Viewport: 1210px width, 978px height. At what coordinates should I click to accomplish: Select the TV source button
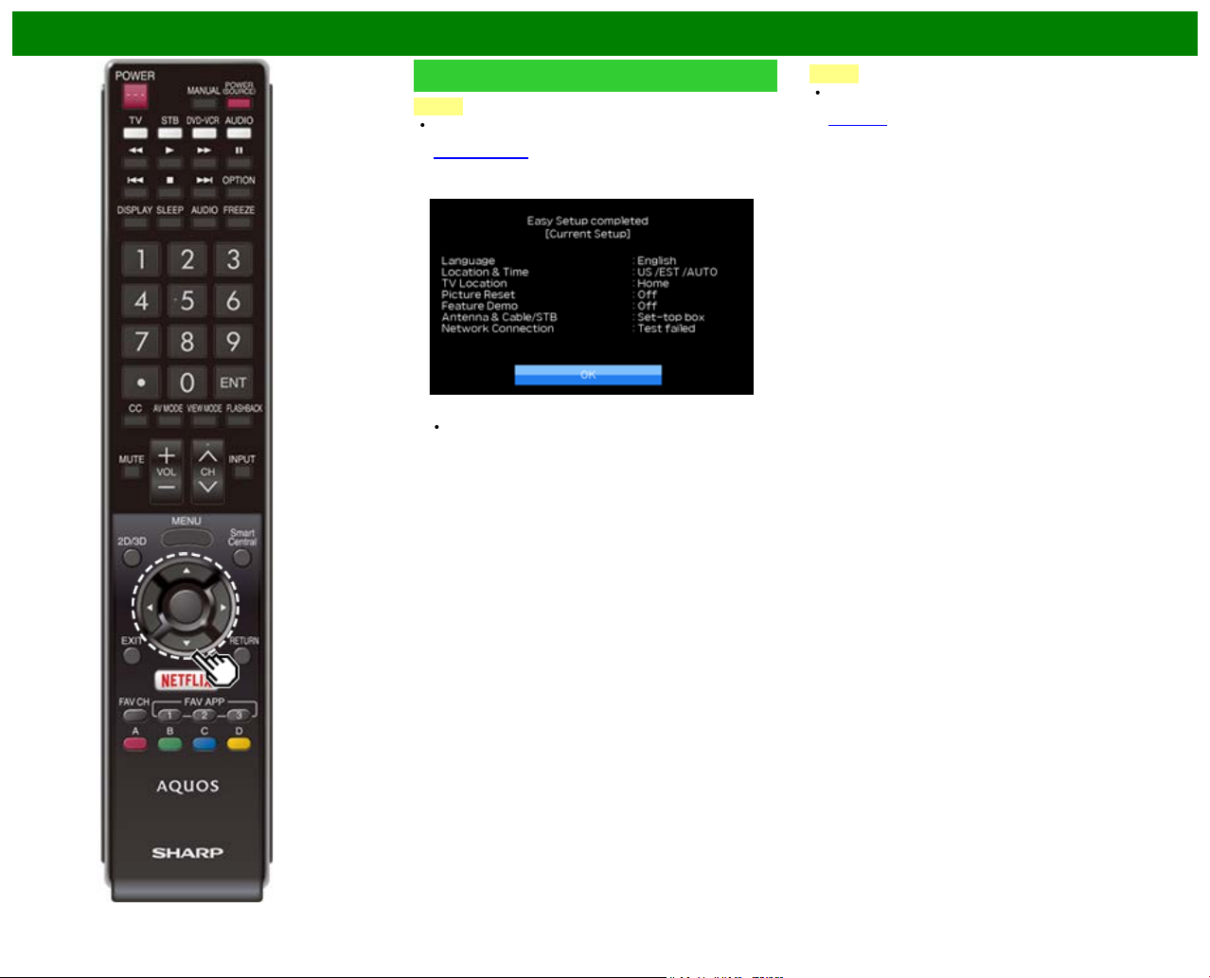point(135,133)
